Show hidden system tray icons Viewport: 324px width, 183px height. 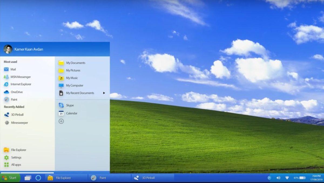click(x=270, y=178)
